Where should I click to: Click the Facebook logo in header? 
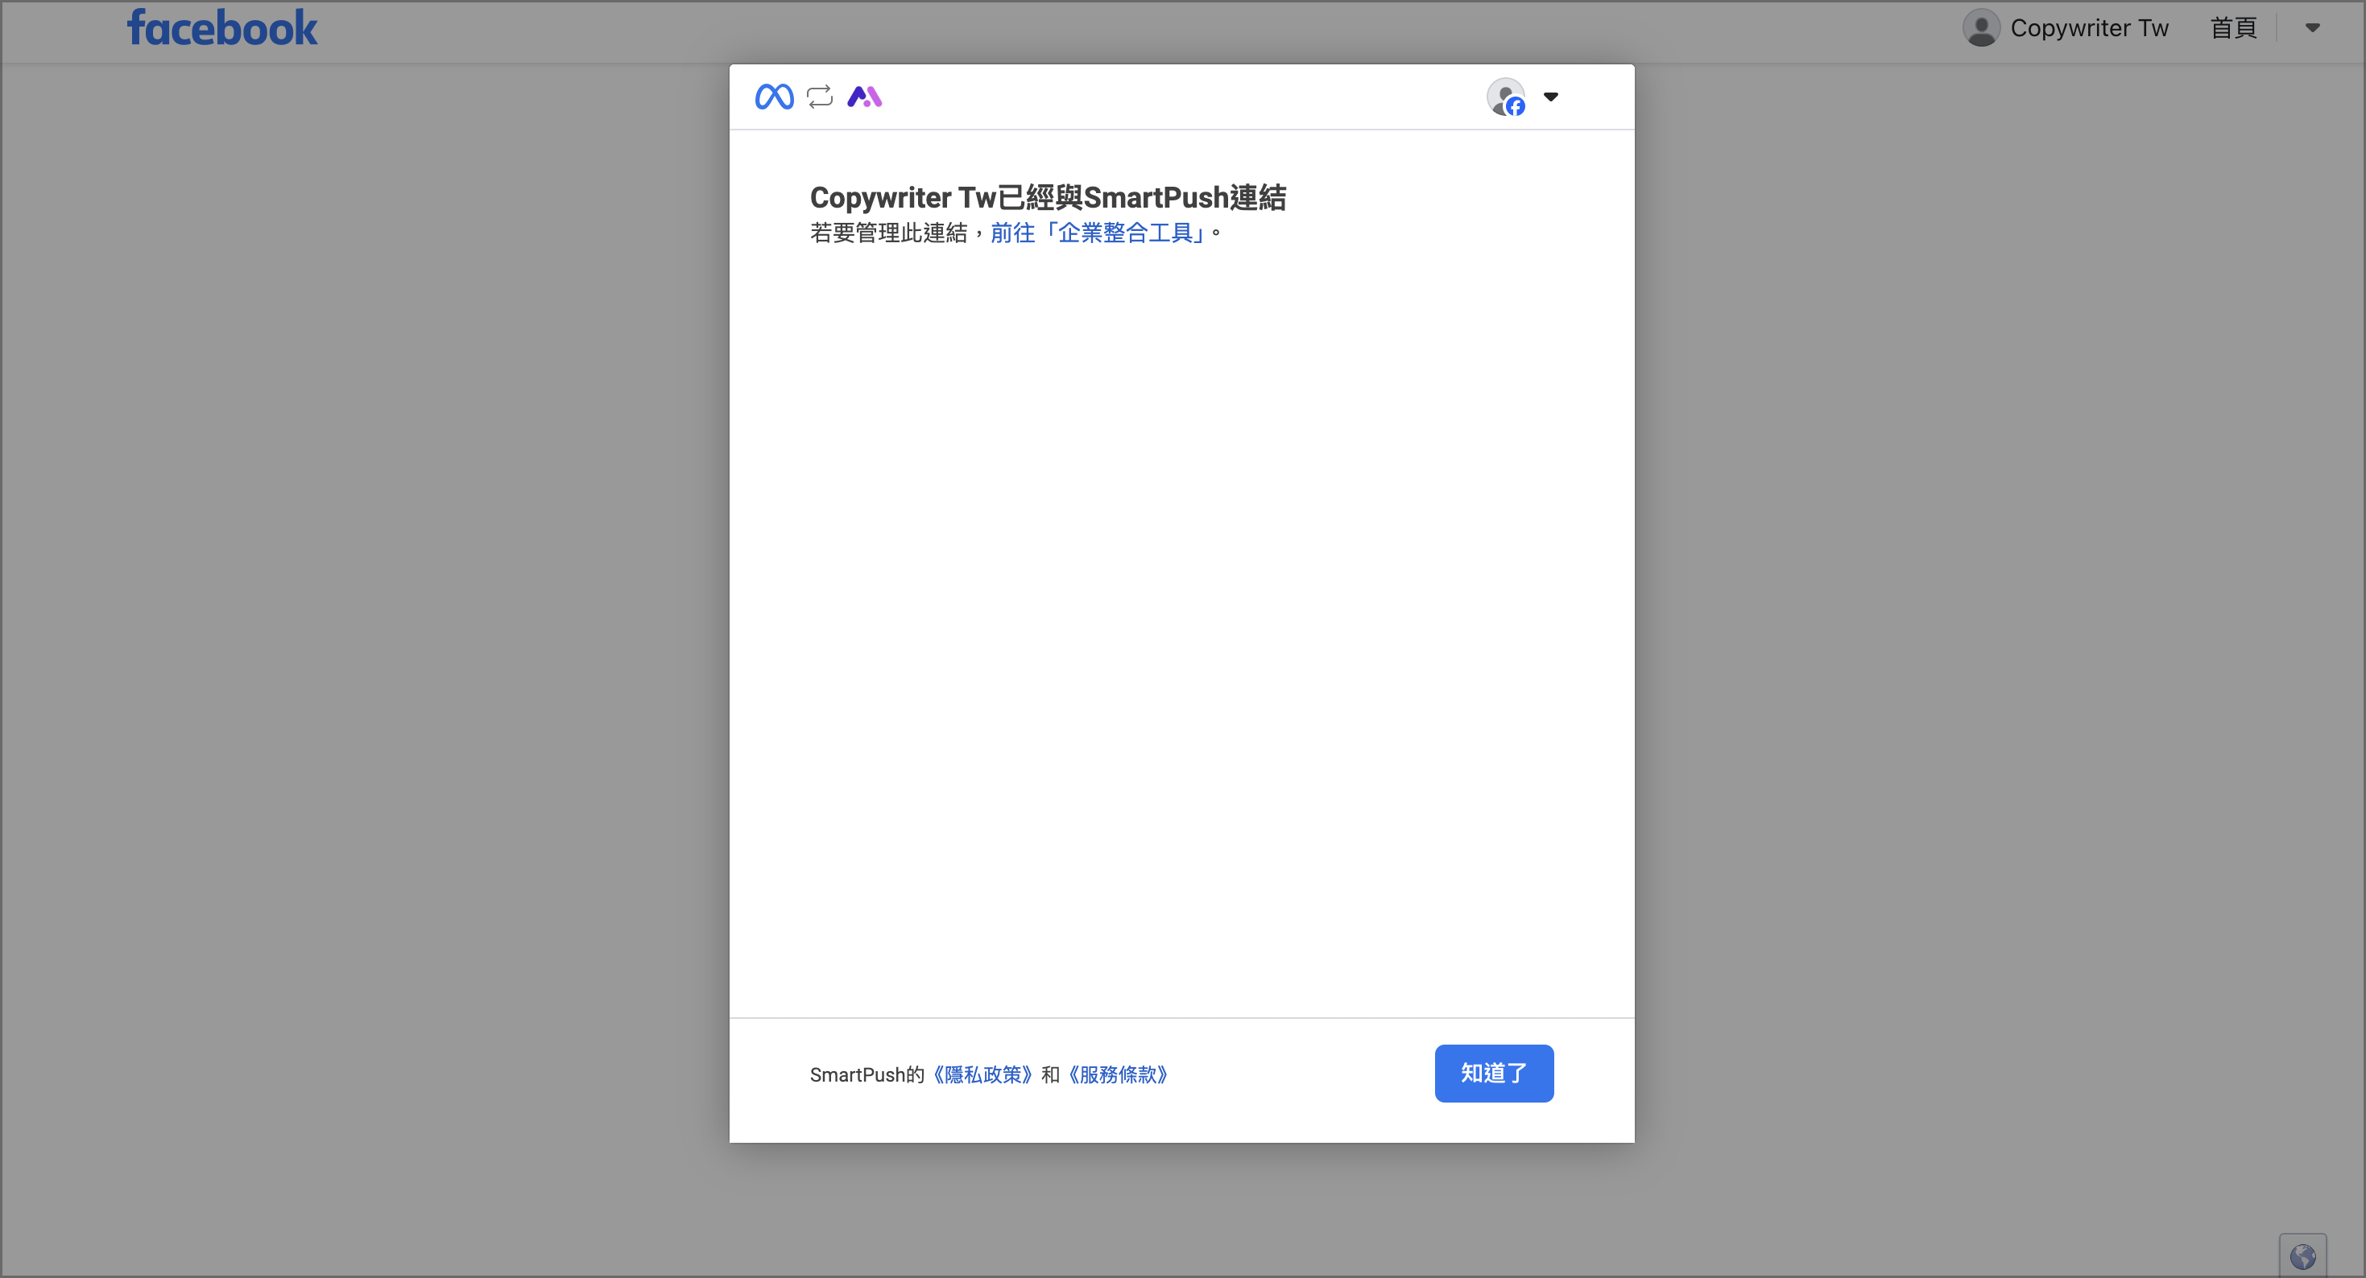[222, 28]
